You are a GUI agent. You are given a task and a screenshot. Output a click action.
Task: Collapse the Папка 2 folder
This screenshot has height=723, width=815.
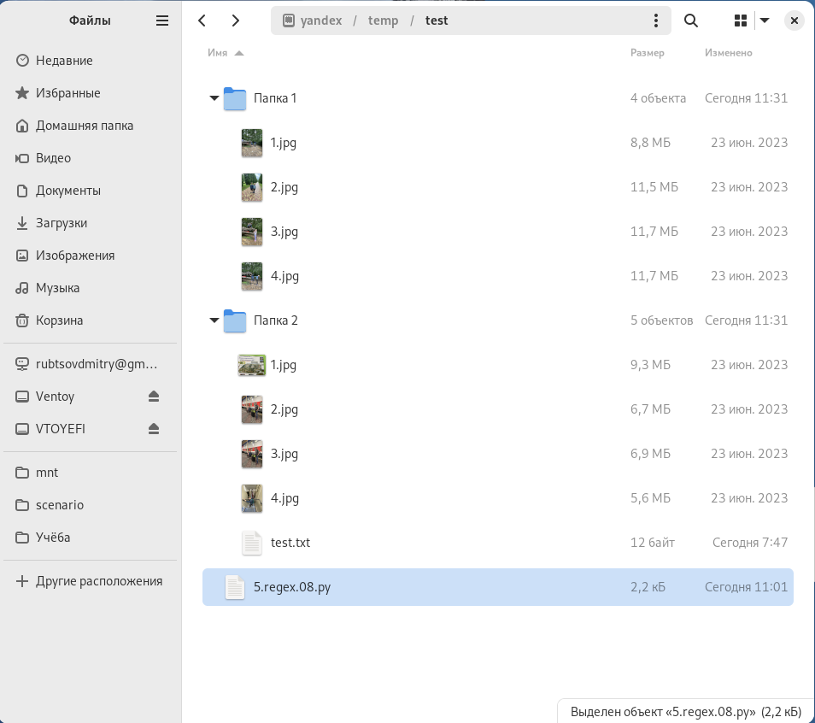[214, 320]
